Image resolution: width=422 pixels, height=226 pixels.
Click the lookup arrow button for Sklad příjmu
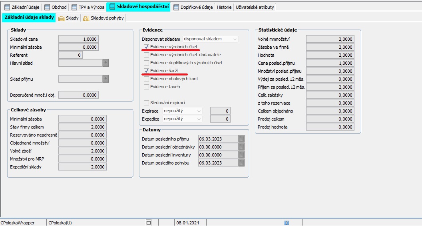pyautogui.click(x=105, y=79)
